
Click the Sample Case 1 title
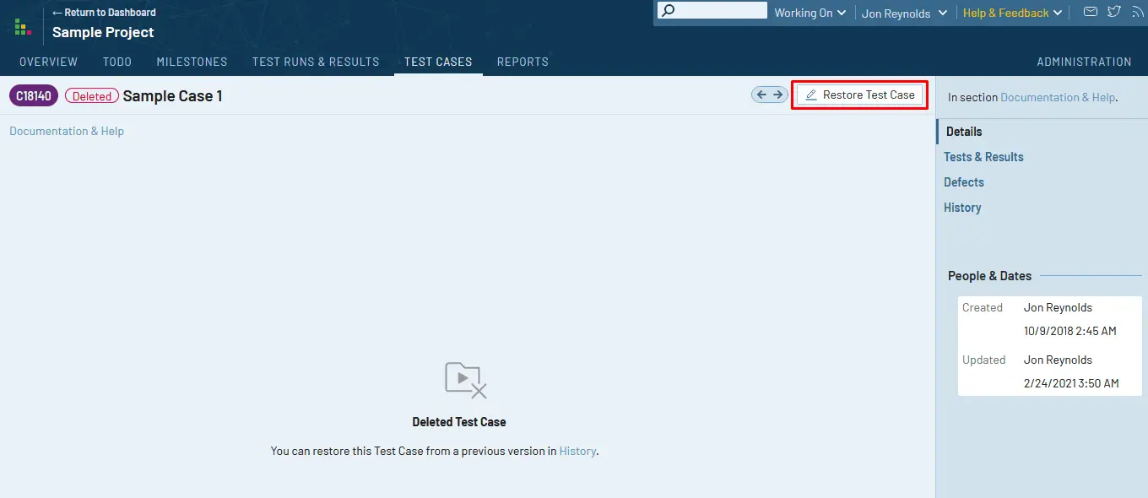click(x=172, y=96)
